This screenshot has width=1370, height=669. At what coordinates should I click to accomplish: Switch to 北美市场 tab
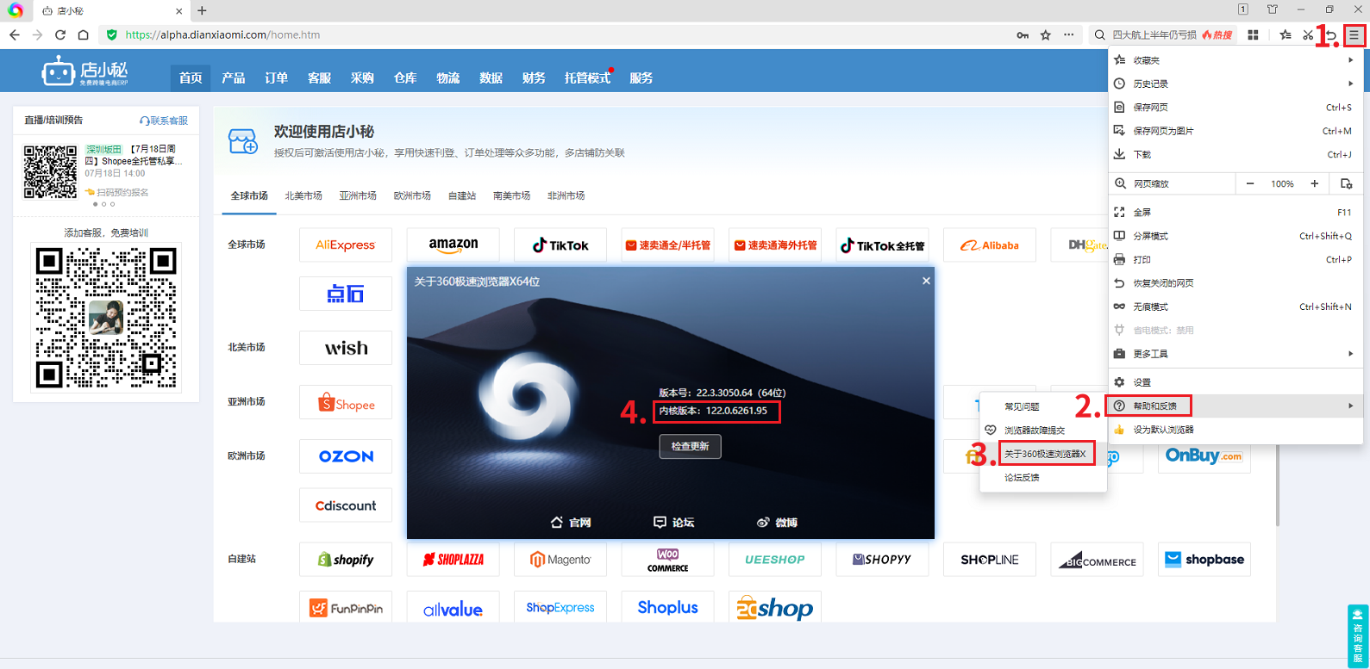(x=303, y=195)
